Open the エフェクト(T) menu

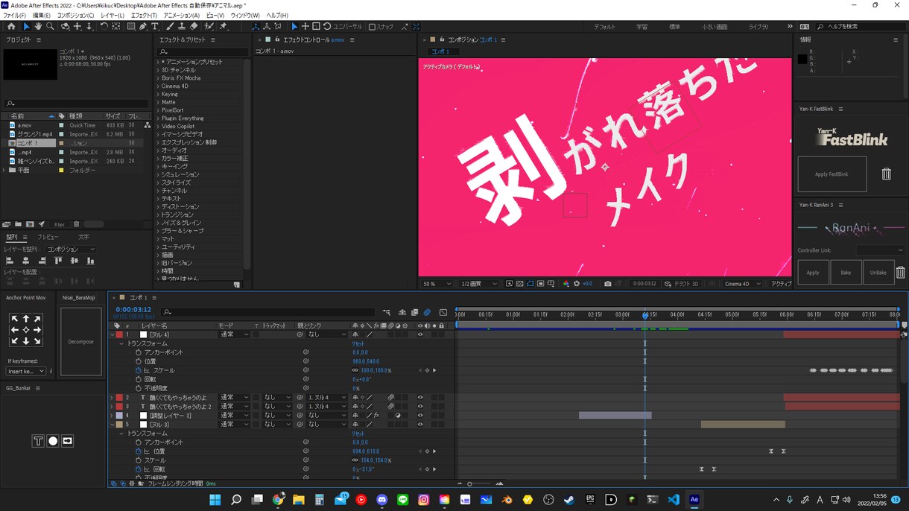[x=144, y=15]
